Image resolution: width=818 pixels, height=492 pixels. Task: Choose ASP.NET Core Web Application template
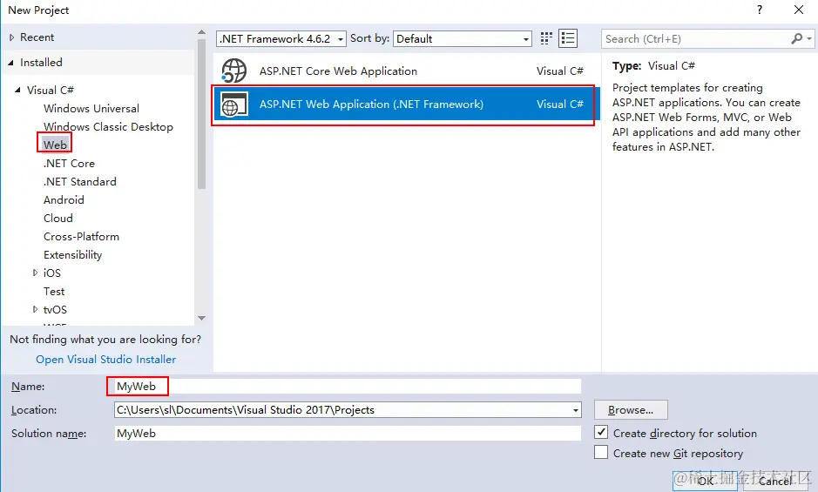[406, 71]
